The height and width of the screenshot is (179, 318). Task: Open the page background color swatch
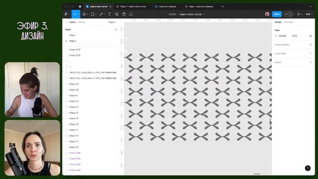click(276, 36)
